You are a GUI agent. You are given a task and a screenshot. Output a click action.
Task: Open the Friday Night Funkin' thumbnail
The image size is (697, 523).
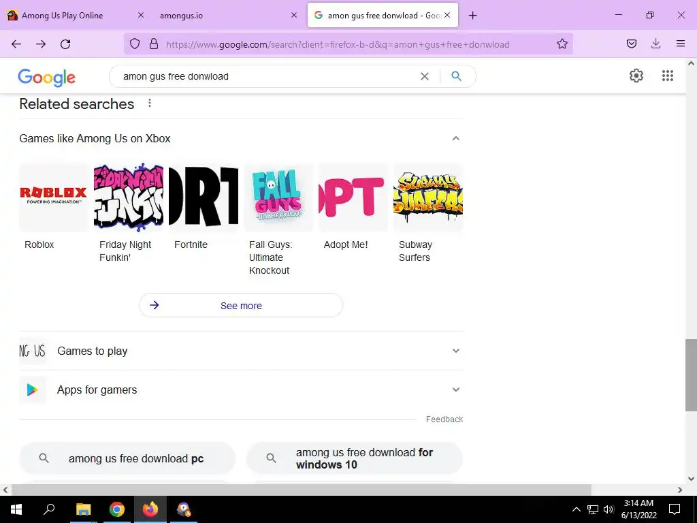click(x=129, y=197)
